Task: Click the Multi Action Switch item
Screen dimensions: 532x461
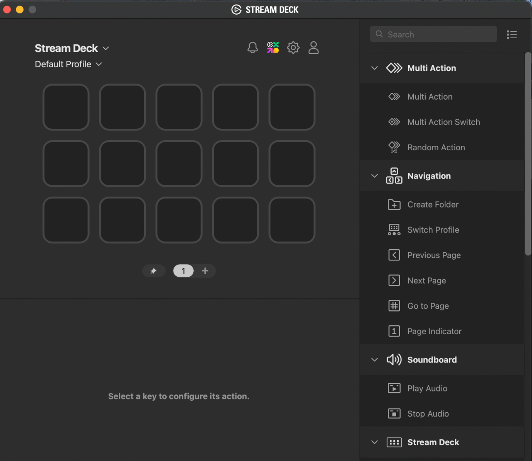Action: (x=443, y=122)
